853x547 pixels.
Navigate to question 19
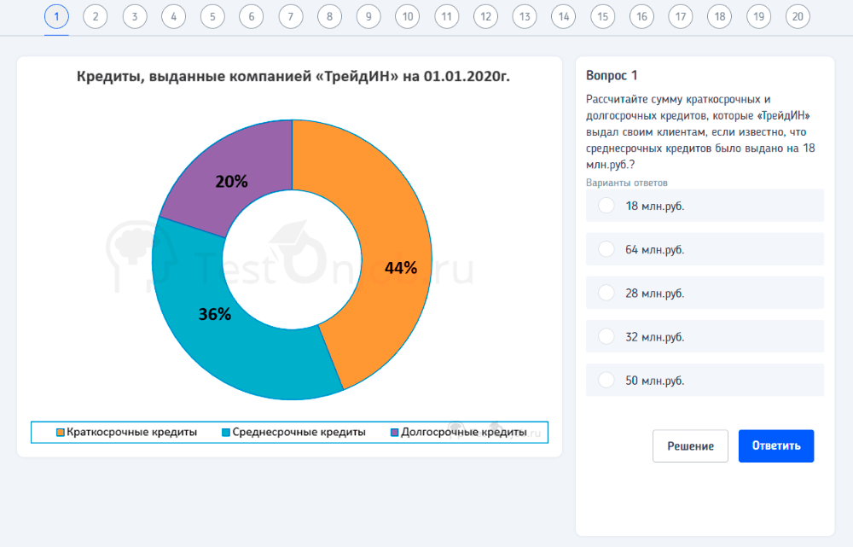(x=759, y=16)
